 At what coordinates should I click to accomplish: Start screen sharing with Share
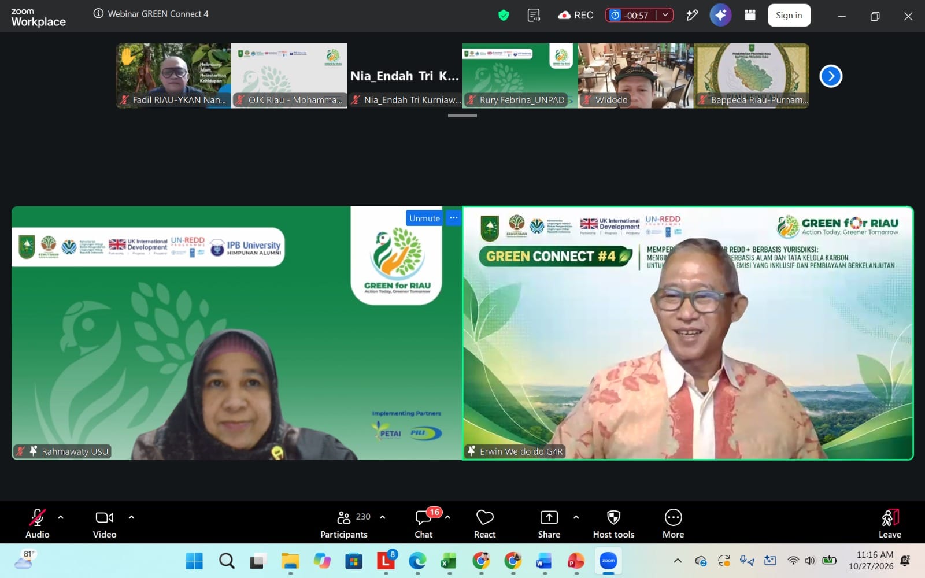[549, 523]
